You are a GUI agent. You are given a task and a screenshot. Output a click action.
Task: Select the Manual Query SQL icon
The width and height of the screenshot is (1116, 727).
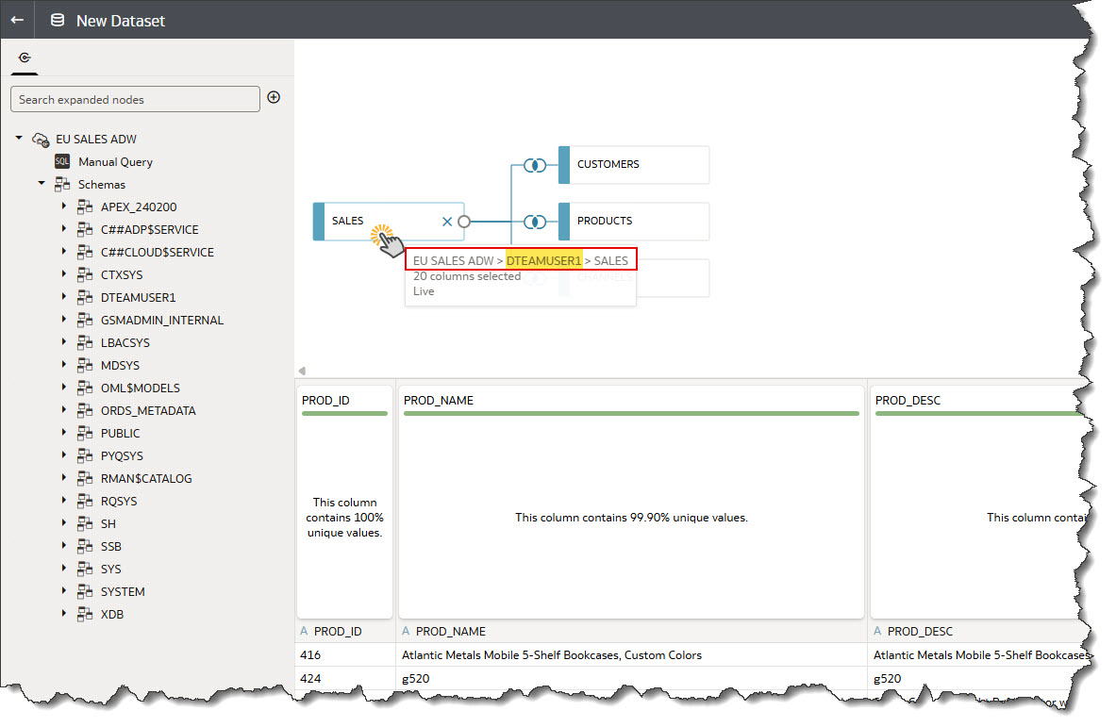62,161
